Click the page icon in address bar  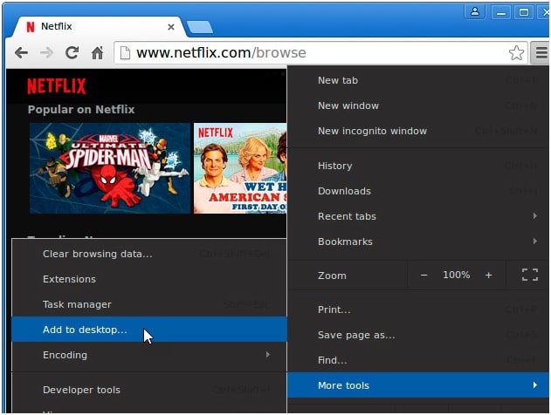pyautogui.click(x=125, y=53)
